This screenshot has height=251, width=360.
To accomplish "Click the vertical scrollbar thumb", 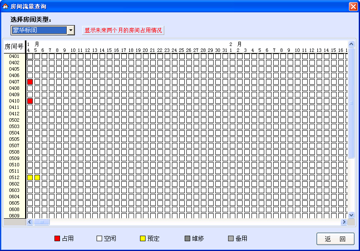I will pyautogui.click(x=351, y=103).
